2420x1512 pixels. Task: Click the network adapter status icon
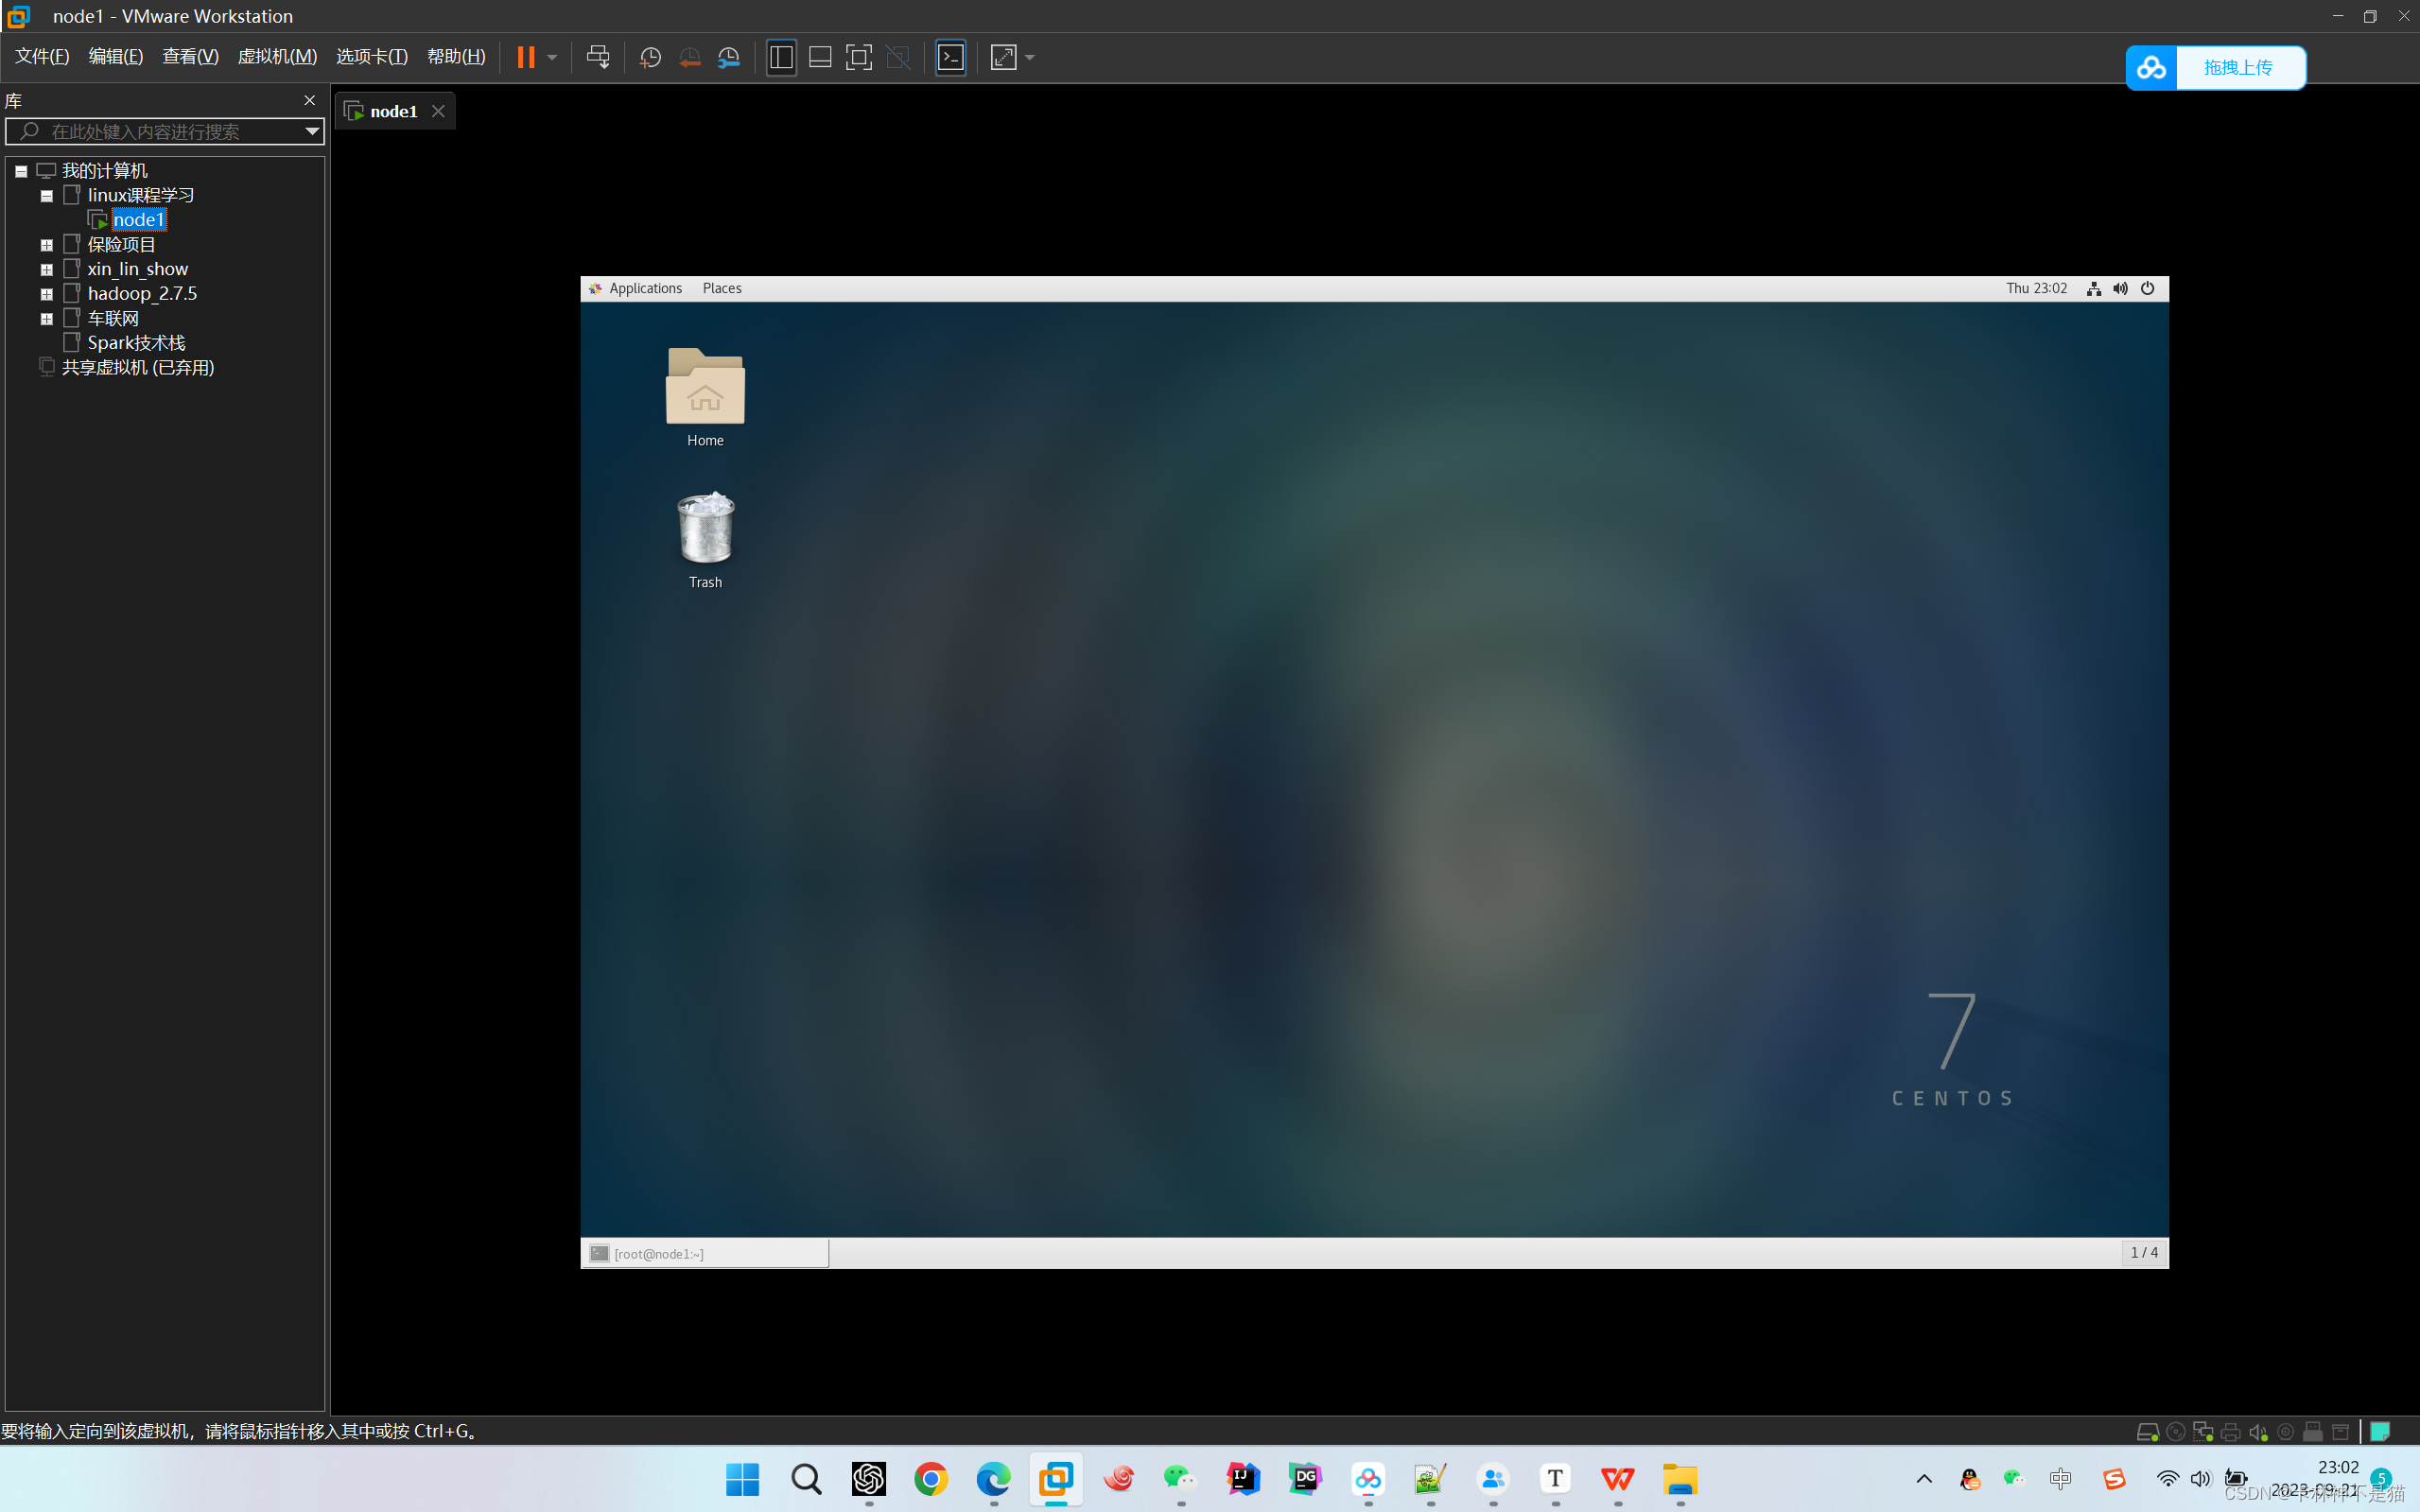pyautogui.click(x=2203, y=1432)
